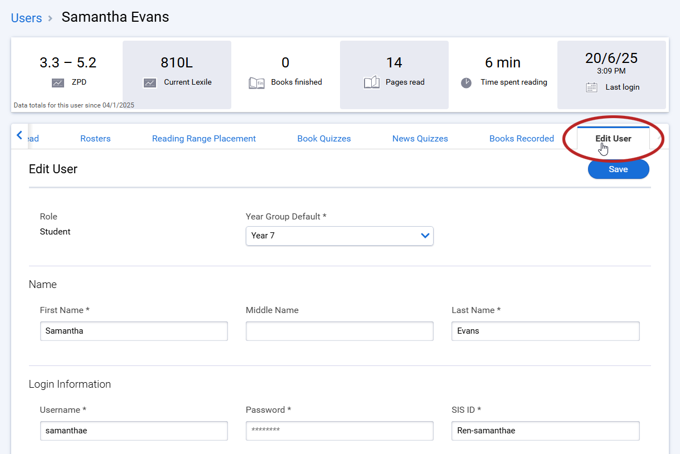The width and height of the screenshot is (680, 454).
Task: Click the ZPD chart icon
Action: (x=58, y=82)
